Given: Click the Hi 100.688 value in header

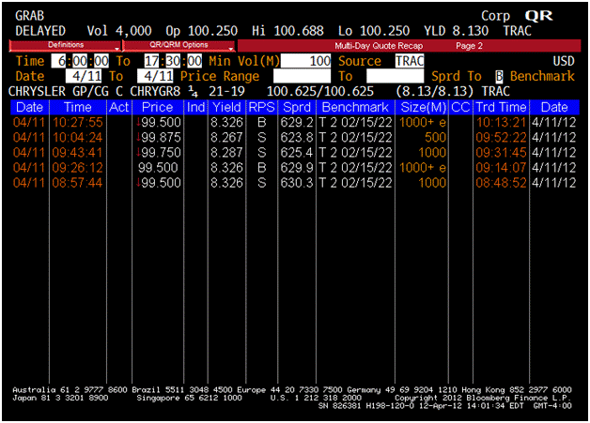Looking at the screenshot, I should coord(287,31).
